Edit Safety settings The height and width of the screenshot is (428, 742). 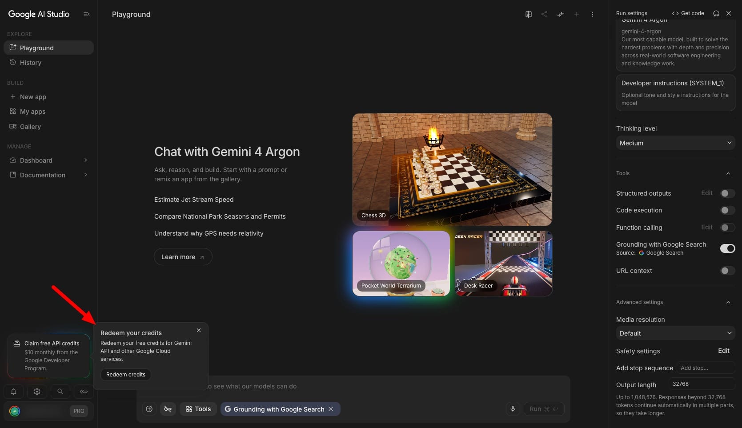pos(724,351)
